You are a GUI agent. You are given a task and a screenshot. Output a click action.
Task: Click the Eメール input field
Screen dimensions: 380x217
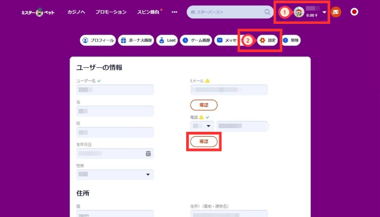tap(229, 90)
